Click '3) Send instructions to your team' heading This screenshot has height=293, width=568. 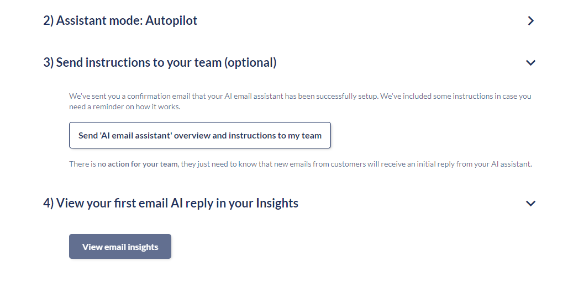(x=160, y=63)
